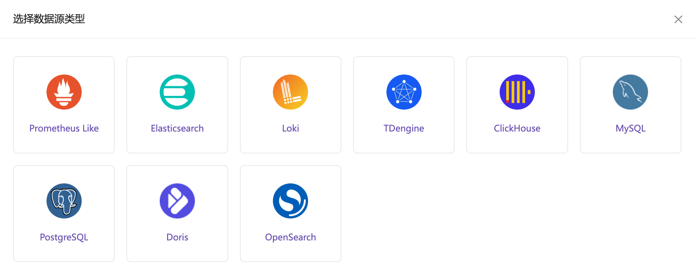696x274 pixels.
Task: Select the Elasticsearch teal logo icon
Action: pos(177,92)
